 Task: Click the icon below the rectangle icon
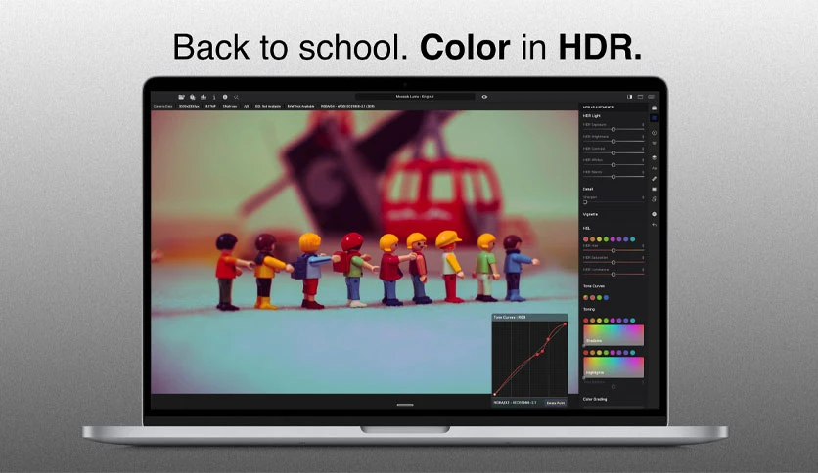tap(655, 199)
